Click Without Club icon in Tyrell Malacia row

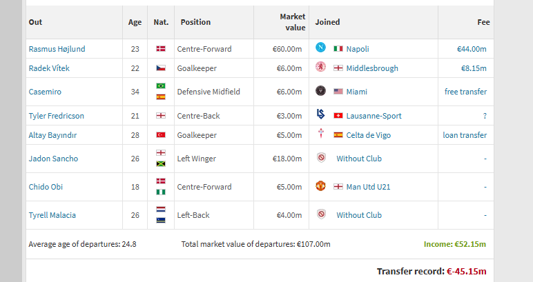[x=321, y=214]
